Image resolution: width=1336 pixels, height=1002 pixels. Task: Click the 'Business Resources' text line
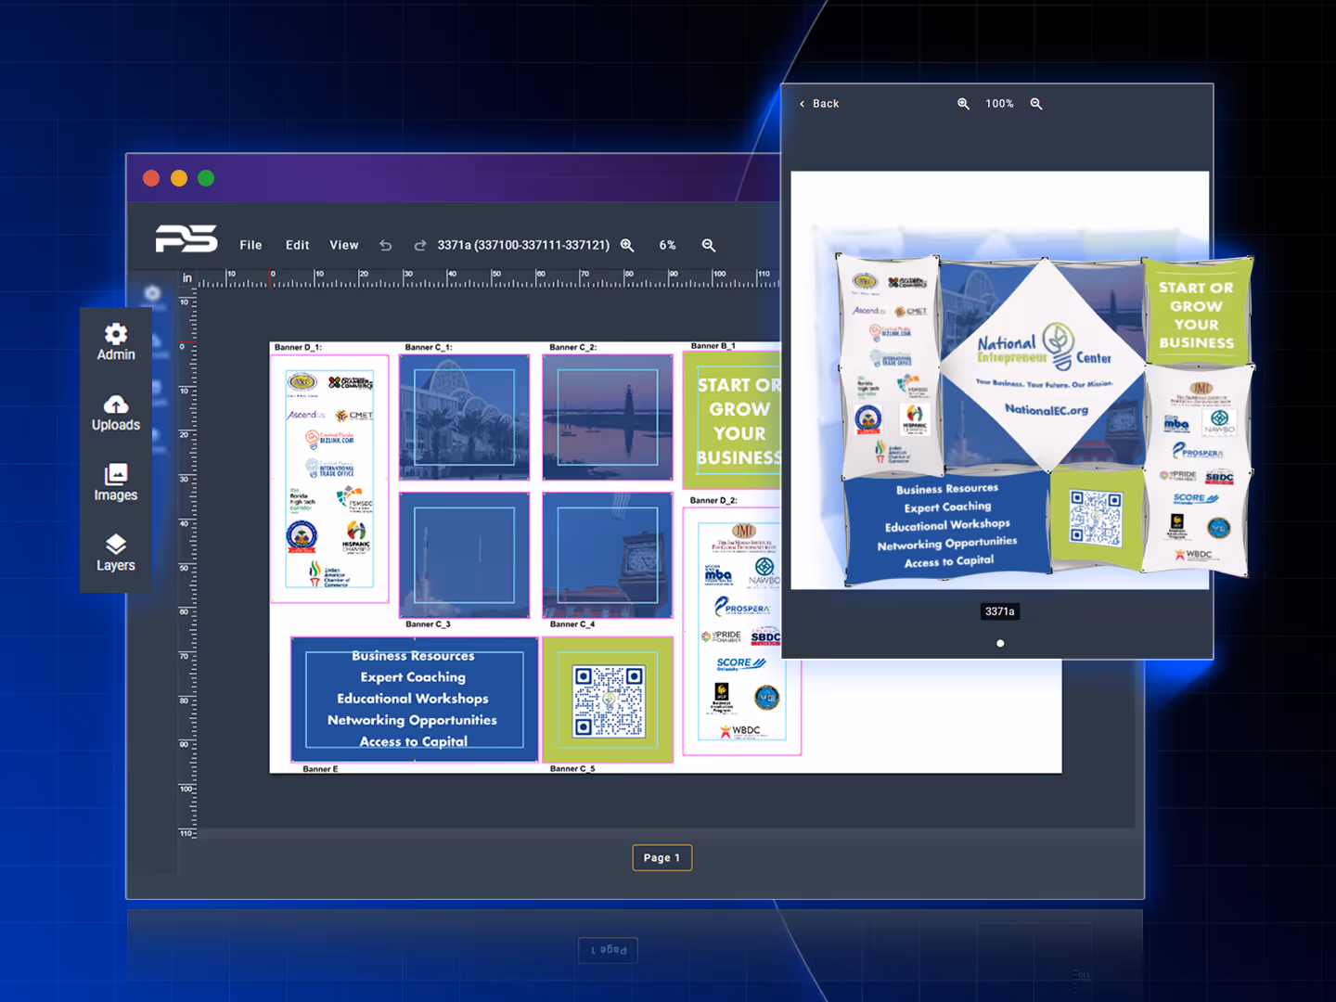[x=413, y=656]
